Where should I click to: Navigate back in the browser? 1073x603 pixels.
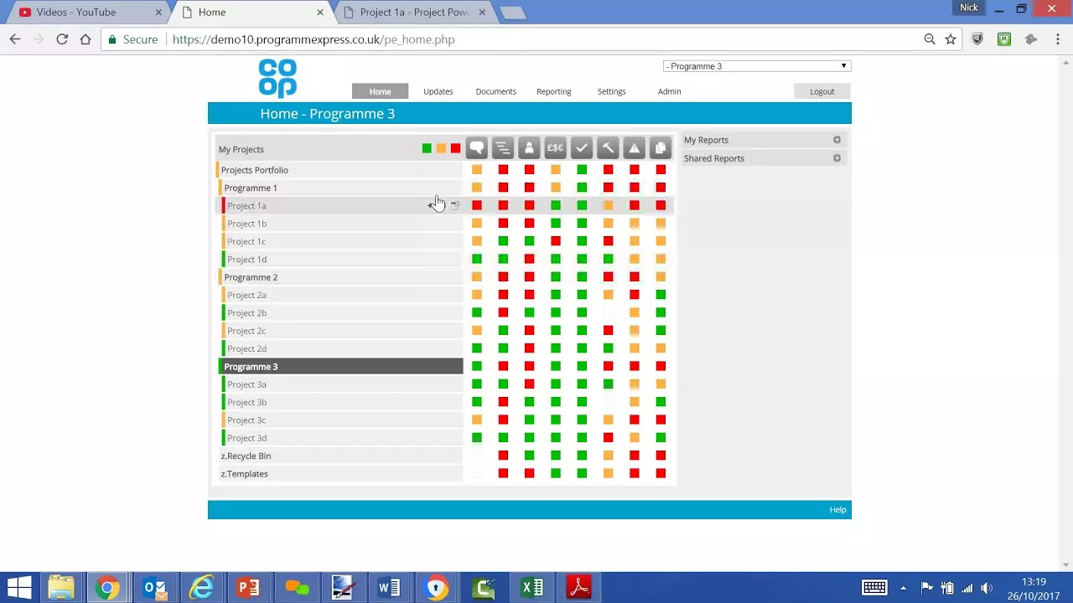[15, 39]
